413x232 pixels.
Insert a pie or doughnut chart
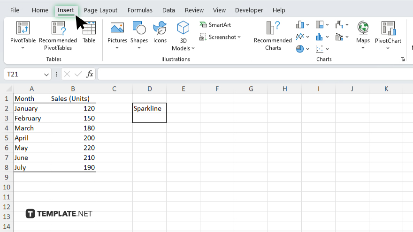(x=300, y=48)
